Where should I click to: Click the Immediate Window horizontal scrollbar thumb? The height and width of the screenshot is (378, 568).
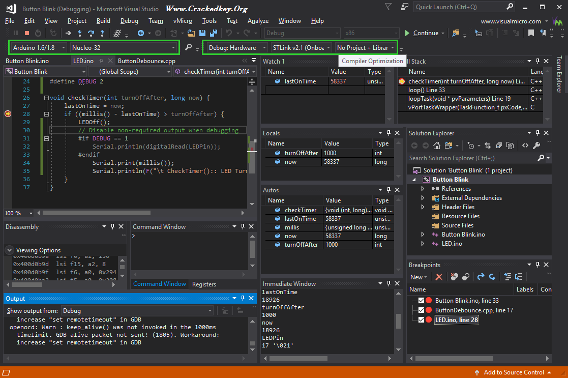click(x=298, y=359)
